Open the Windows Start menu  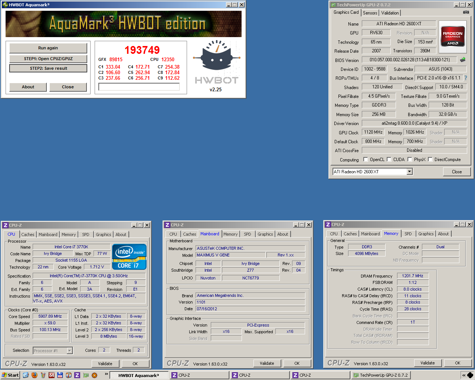click(10, 375)
